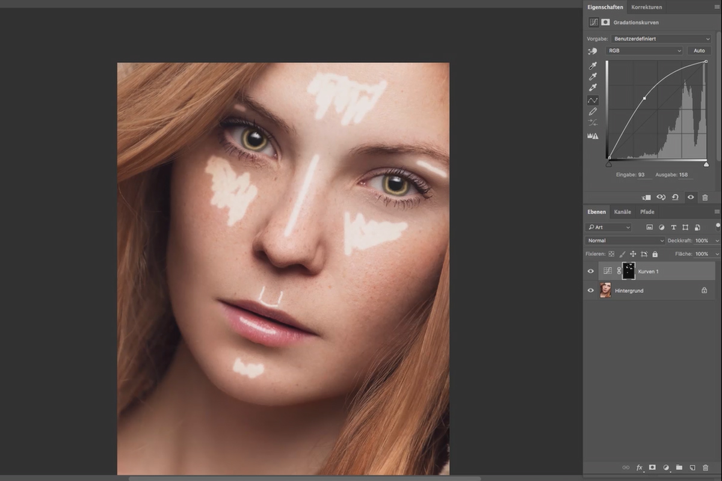Select the Kurven 1 layer mask thumbnail
This screenshot has height=481, width=722.
(x=628, y=271)
